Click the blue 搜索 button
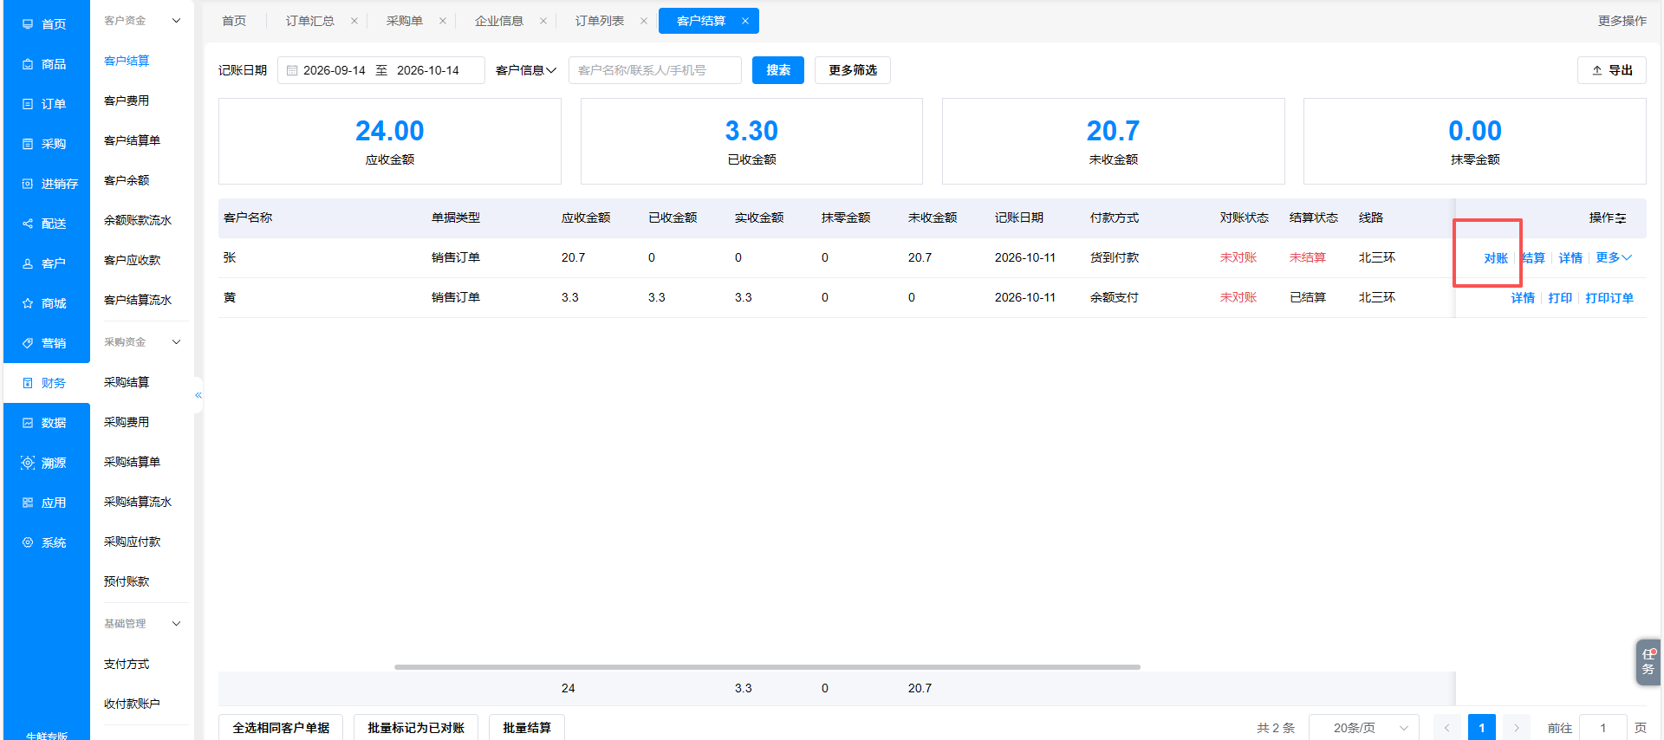Screen dimensions: 1664x740 coord(778,70)
